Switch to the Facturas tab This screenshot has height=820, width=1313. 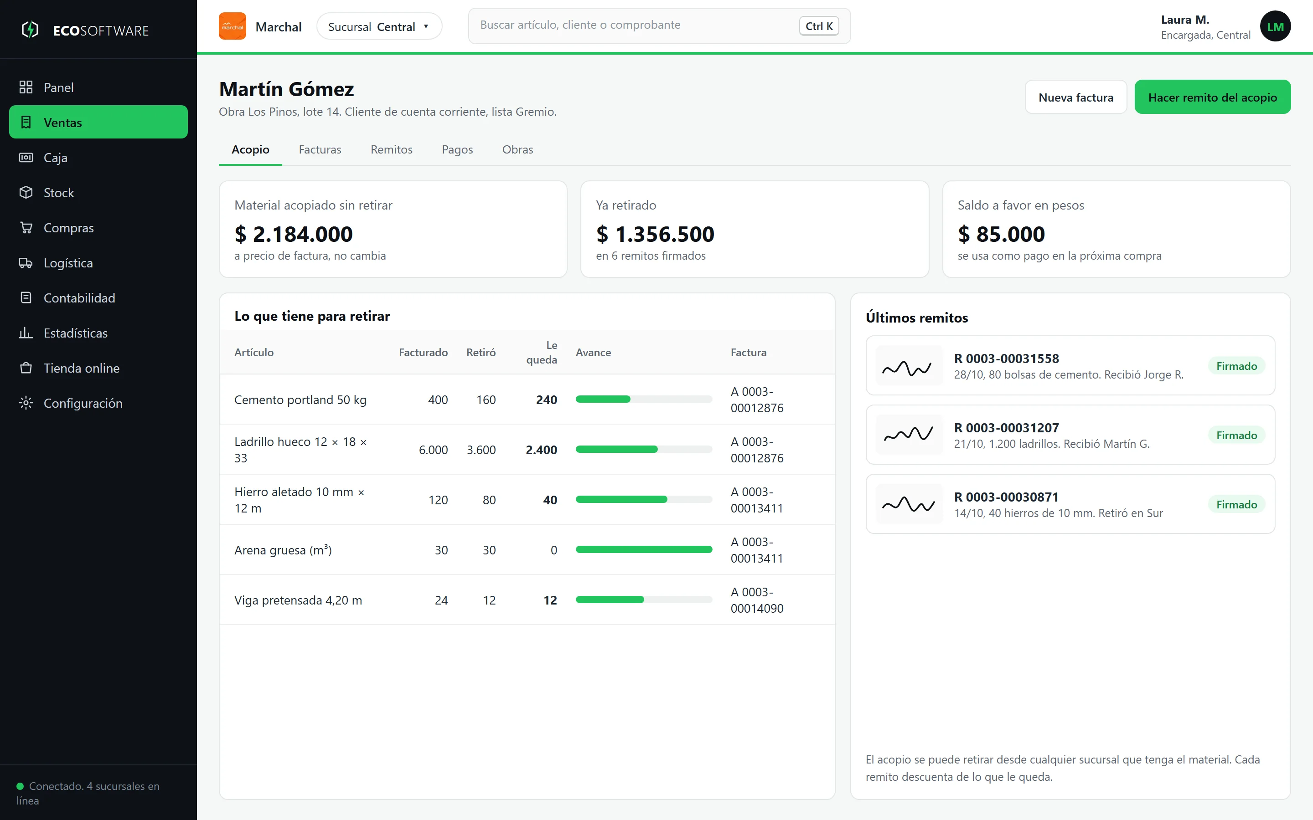(320, 150)
